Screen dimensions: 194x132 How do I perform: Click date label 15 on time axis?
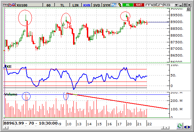click(x=99, y=124)
